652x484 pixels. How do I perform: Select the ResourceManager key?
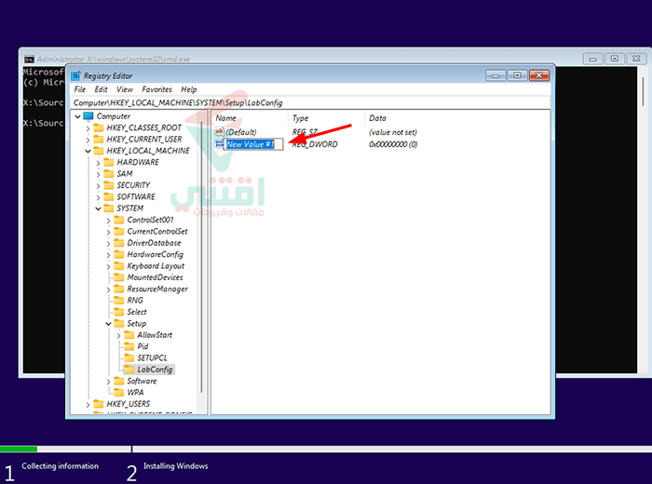pos(157,289)
